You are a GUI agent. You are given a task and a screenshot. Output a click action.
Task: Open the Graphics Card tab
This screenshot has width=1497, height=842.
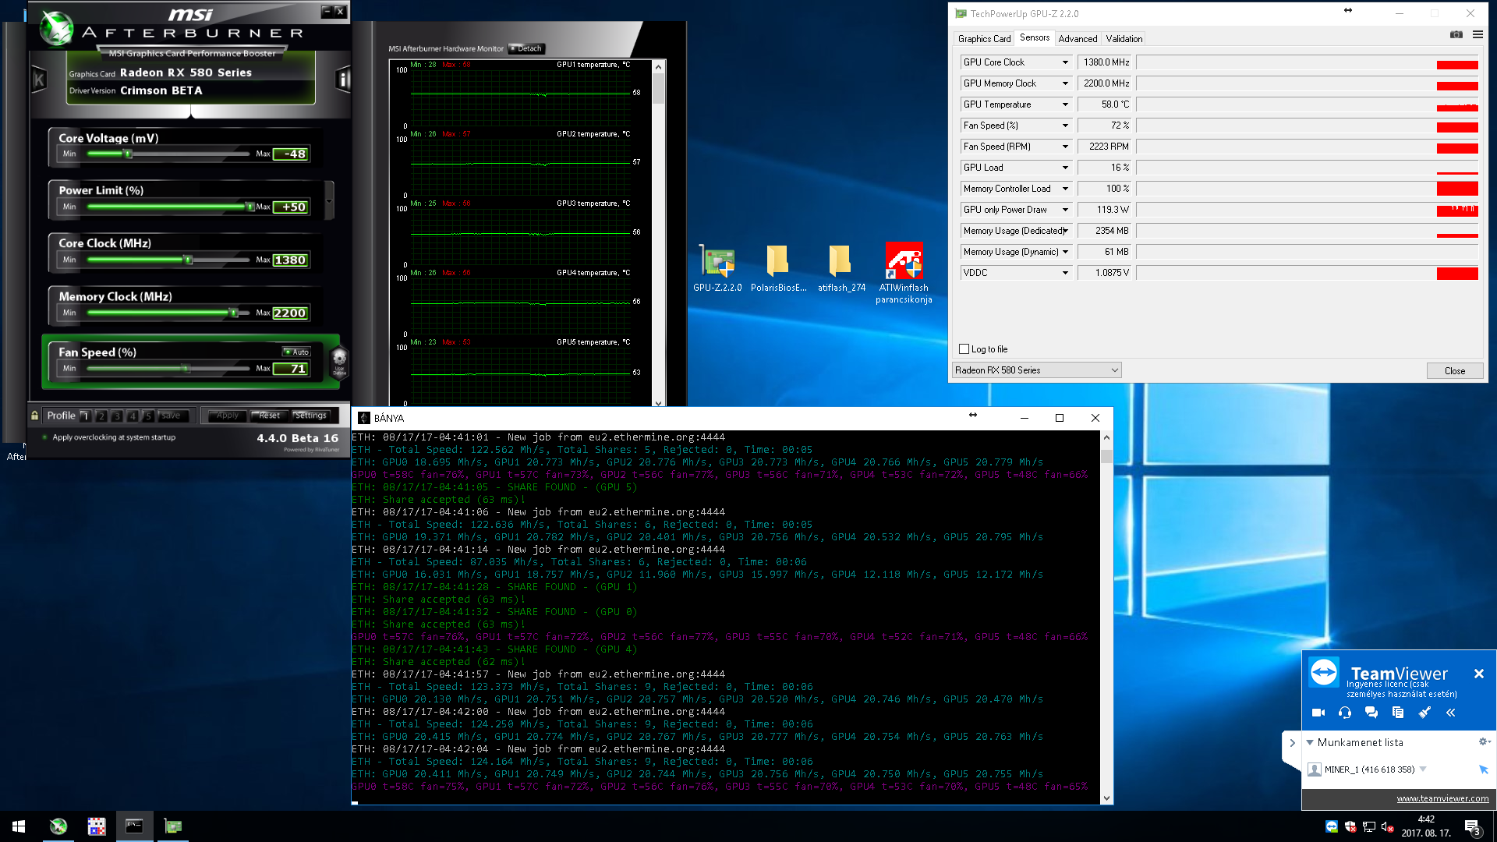click(984, 38)
